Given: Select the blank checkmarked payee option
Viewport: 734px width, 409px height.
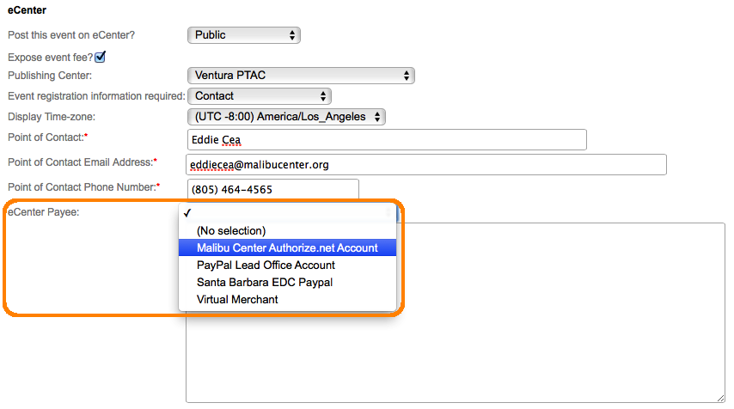Looking at the screenshot, I should pos(287,214).
